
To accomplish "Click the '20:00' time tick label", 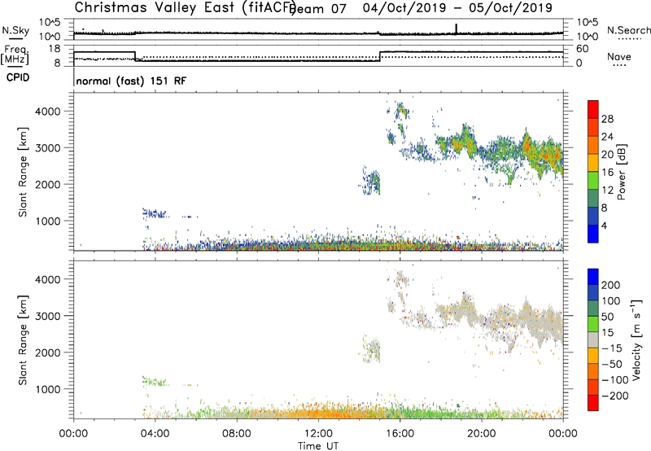I will tap(482, 434).
